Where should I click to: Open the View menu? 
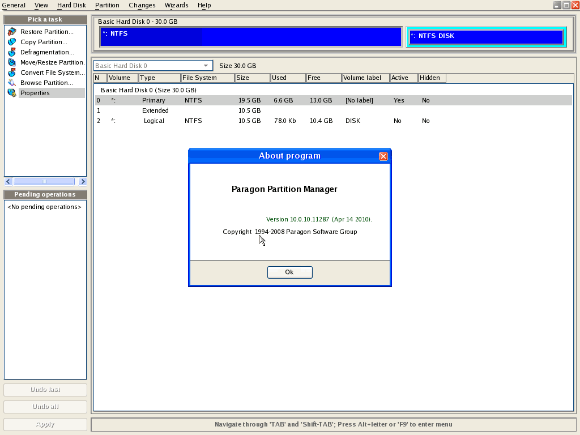click(41, 5)
